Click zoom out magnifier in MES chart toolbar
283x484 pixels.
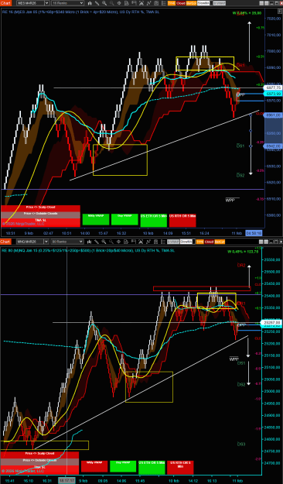pos(111,3)
